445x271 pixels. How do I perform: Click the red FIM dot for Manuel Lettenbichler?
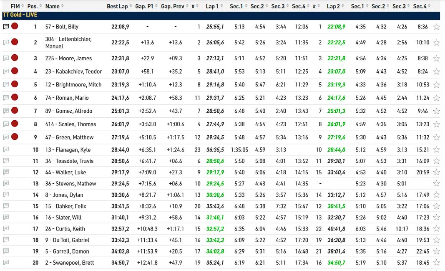click(15, 42)
